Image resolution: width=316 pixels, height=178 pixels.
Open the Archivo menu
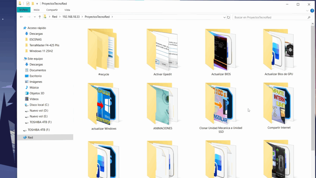pos(23,10)
